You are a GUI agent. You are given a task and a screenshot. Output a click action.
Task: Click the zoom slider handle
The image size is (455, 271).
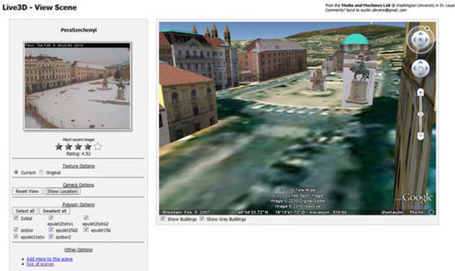pyautogui.click(x=421, y=114)
